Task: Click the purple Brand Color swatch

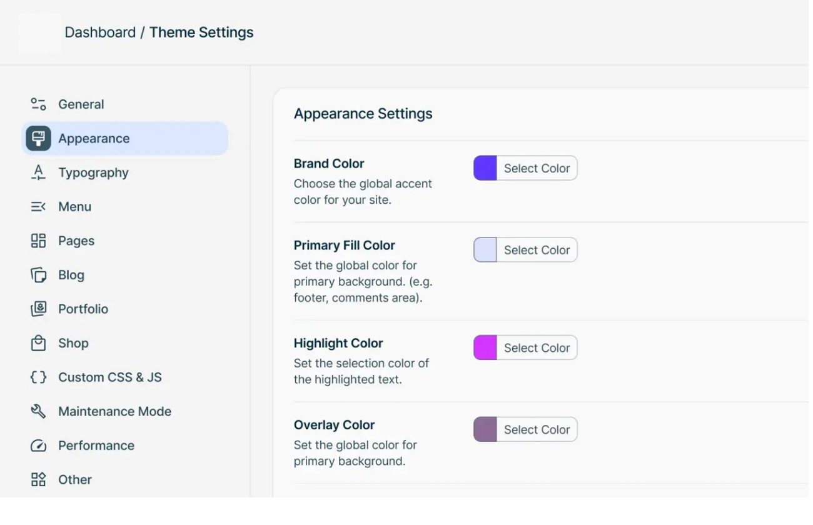Action: point(485,168)
